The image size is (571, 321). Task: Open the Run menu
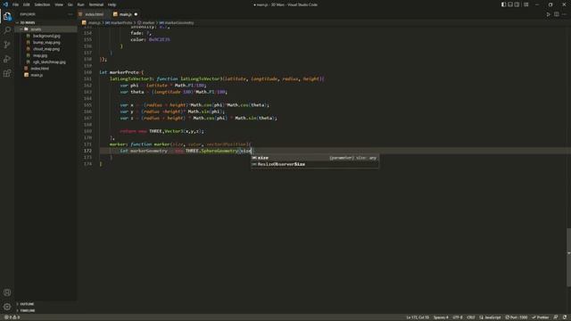point(80,4)
